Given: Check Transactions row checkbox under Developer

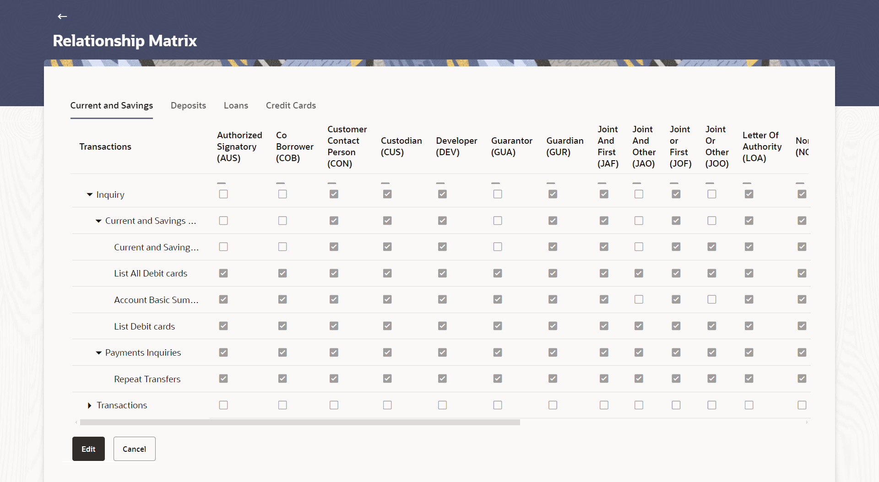Looking at the screenshot, I should pyautogui.click(x=442, y=405).
